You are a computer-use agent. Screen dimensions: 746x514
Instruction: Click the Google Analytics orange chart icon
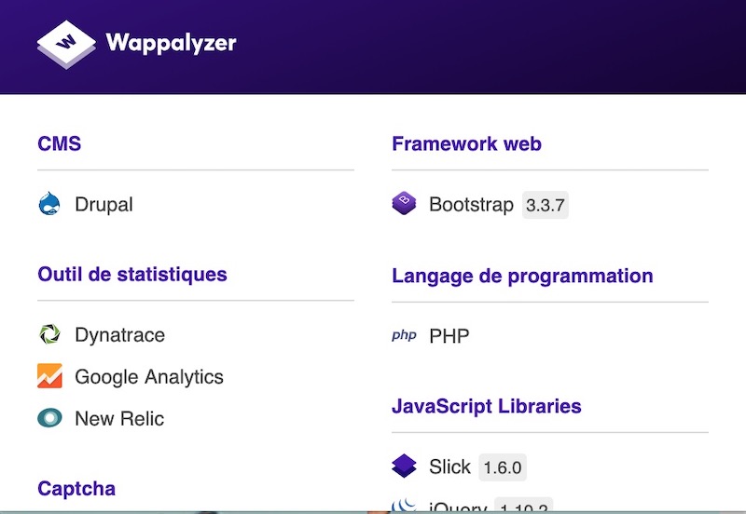tap(49, 376)
